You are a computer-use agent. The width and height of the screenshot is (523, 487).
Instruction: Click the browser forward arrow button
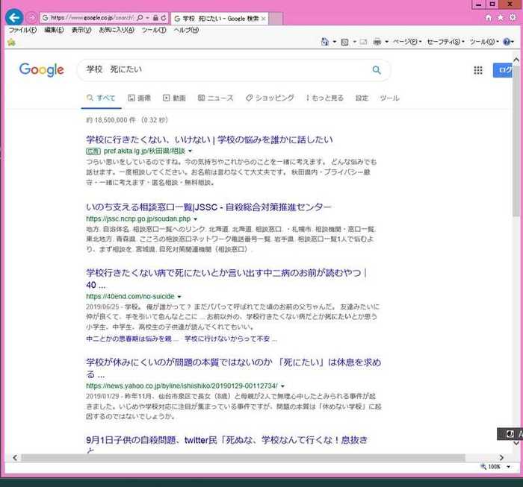31,18
